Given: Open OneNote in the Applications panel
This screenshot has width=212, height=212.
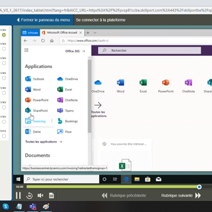Looking at the screenshot, I should (x=67, y=100).
